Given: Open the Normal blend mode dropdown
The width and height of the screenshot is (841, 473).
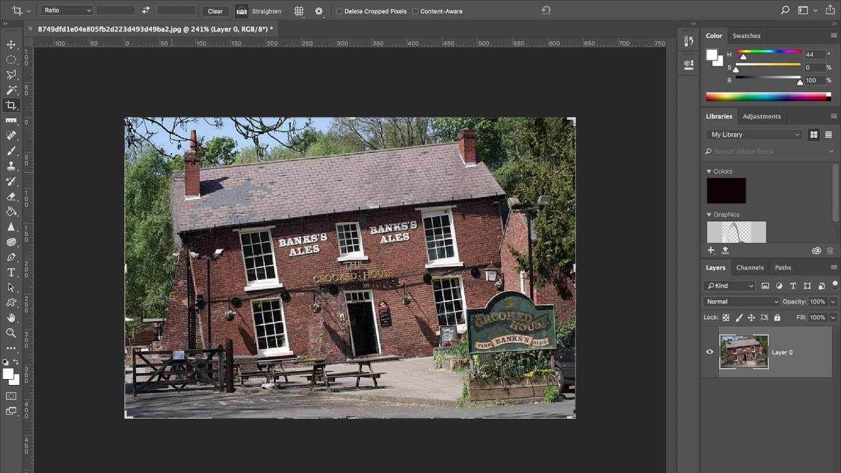Looking at the screenshot, I should (742, 302).
